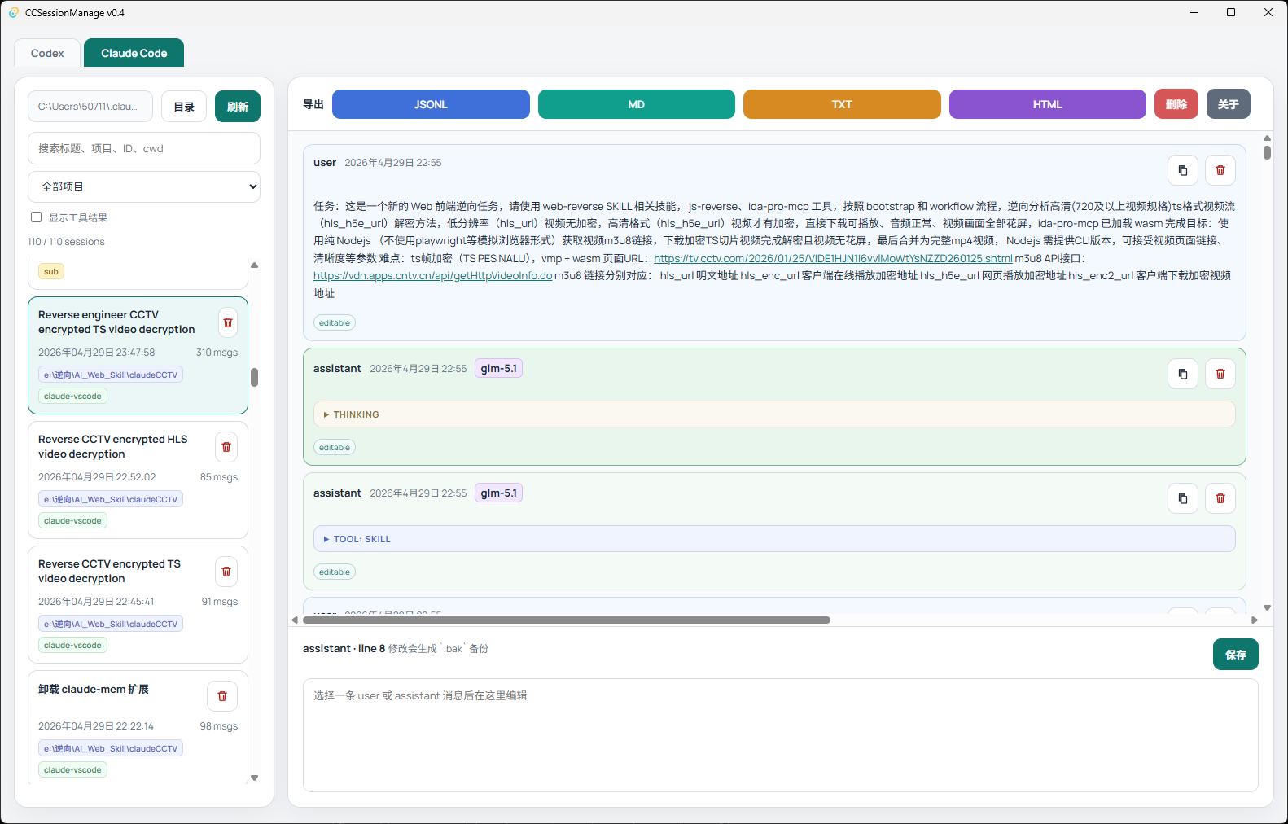Click the horizontal scrollbar right arrow
1288x824 pixels.
click(1255, 620)
